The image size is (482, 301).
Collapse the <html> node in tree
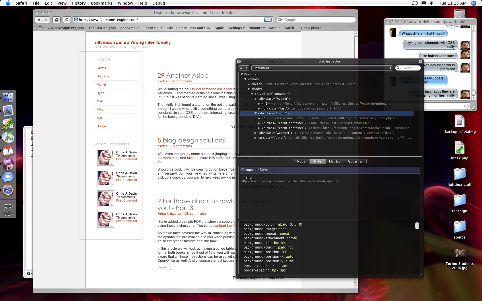coord(245,79)
